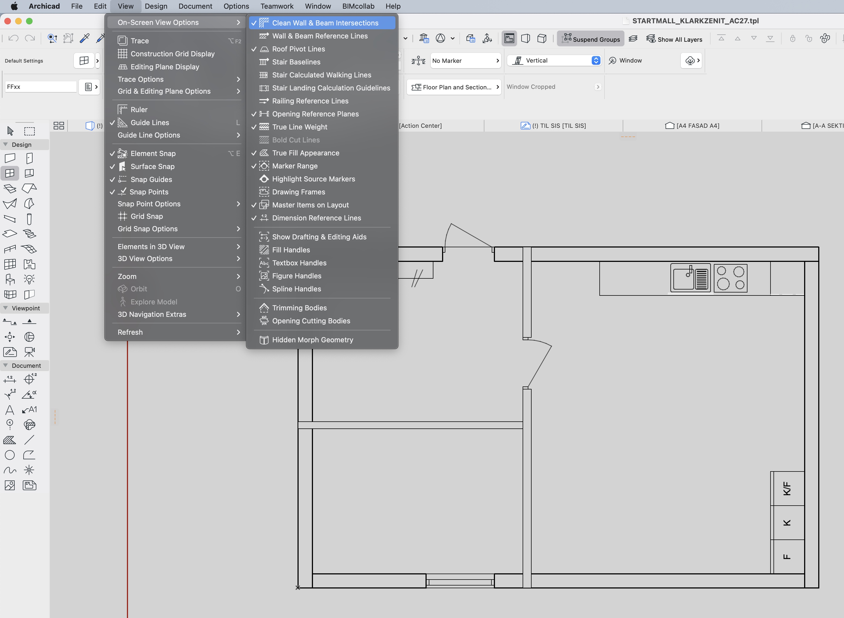Click the Undo arrow icon
The height and width of the screenshot is (618, 844).
coord(13,38)
